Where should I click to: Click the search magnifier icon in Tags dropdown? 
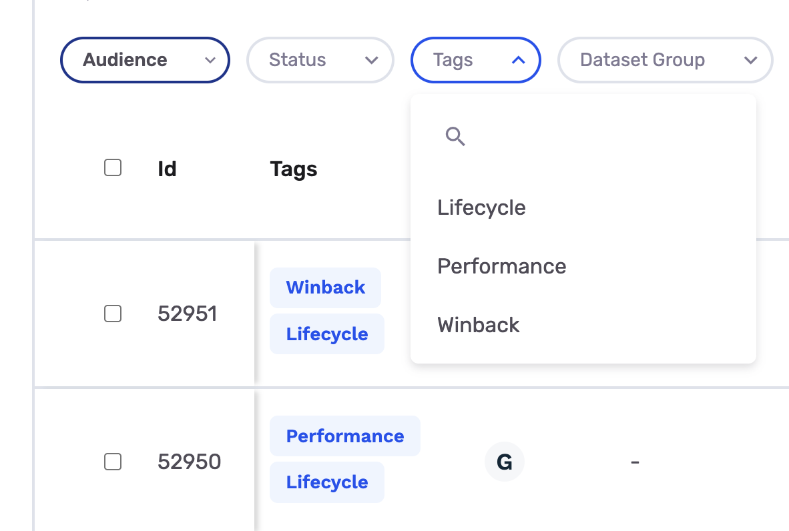tap(455, 137)
